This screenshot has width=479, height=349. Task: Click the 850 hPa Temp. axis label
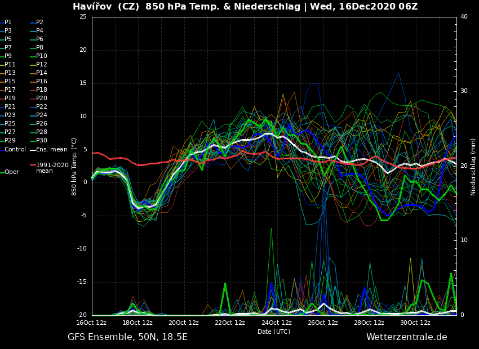tap(74, 167)
